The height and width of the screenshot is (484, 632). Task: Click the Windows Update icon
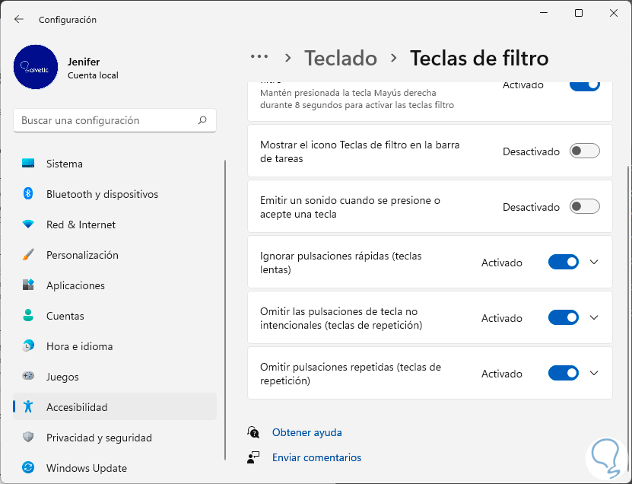(x=28, y=468)
